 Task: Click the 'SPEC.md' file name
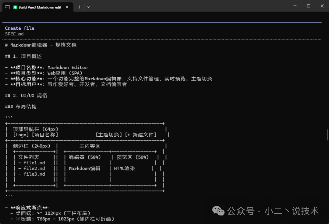tap(14, 34)
